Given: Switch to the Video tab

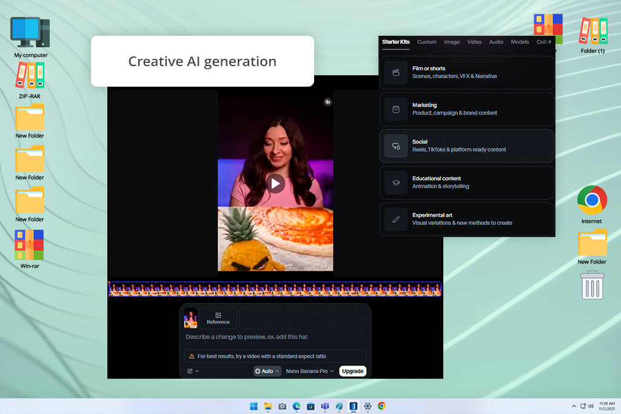Looking at the screenshot, I should click(474, 42).
